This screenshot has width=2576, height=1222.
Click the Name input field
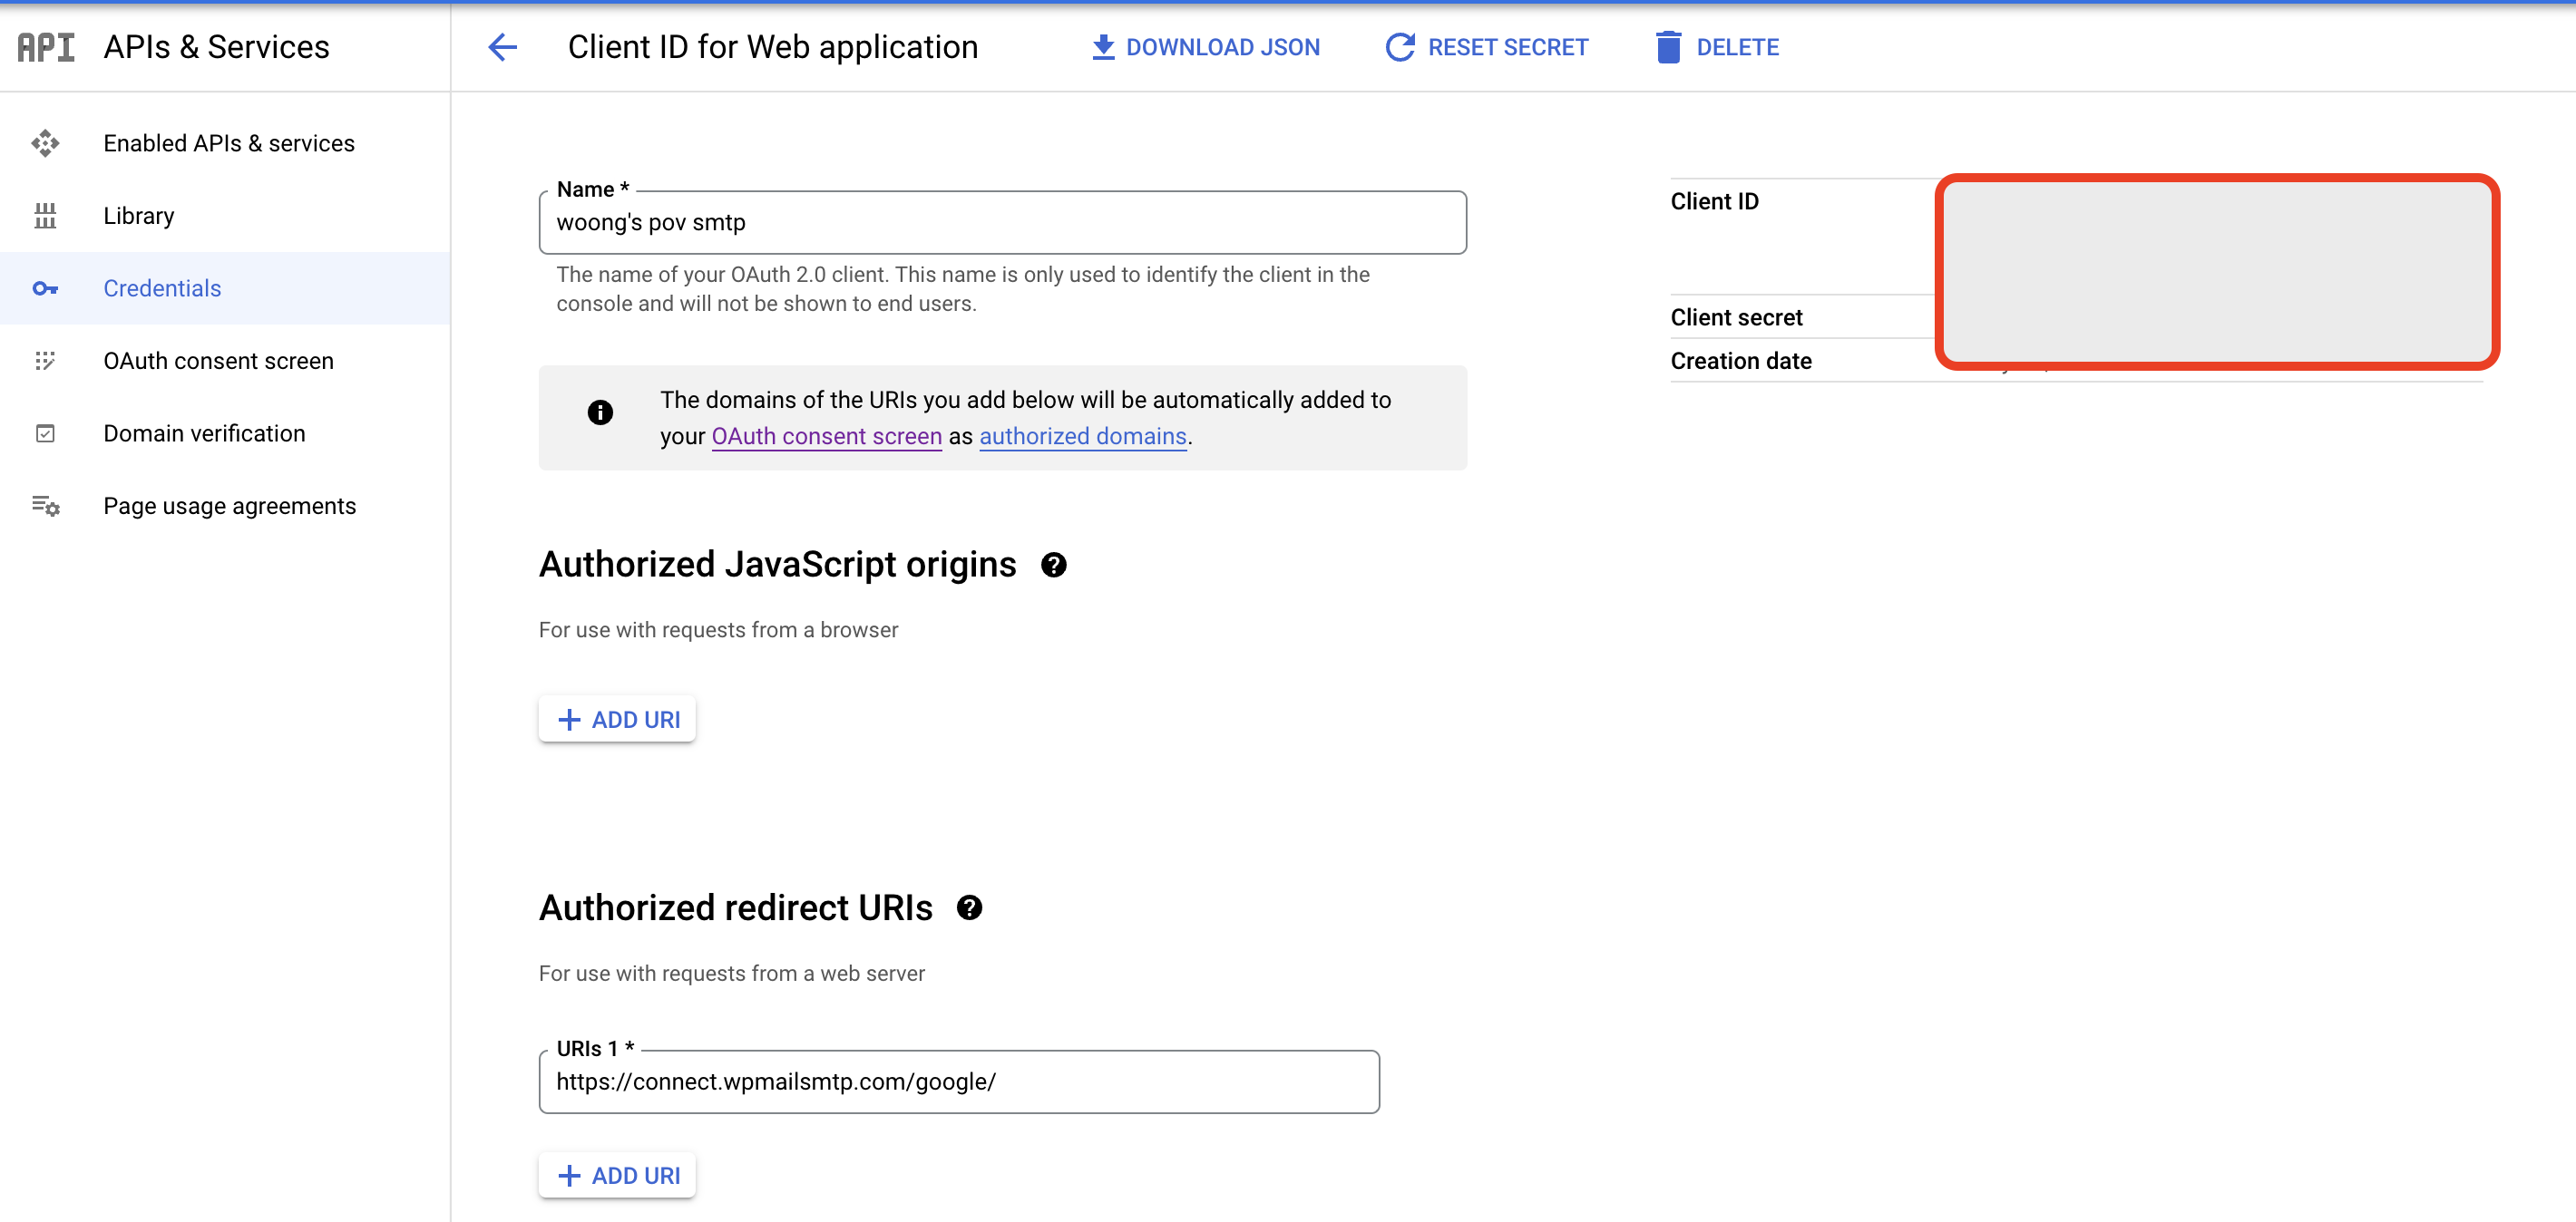click(x=1002, y=223)
